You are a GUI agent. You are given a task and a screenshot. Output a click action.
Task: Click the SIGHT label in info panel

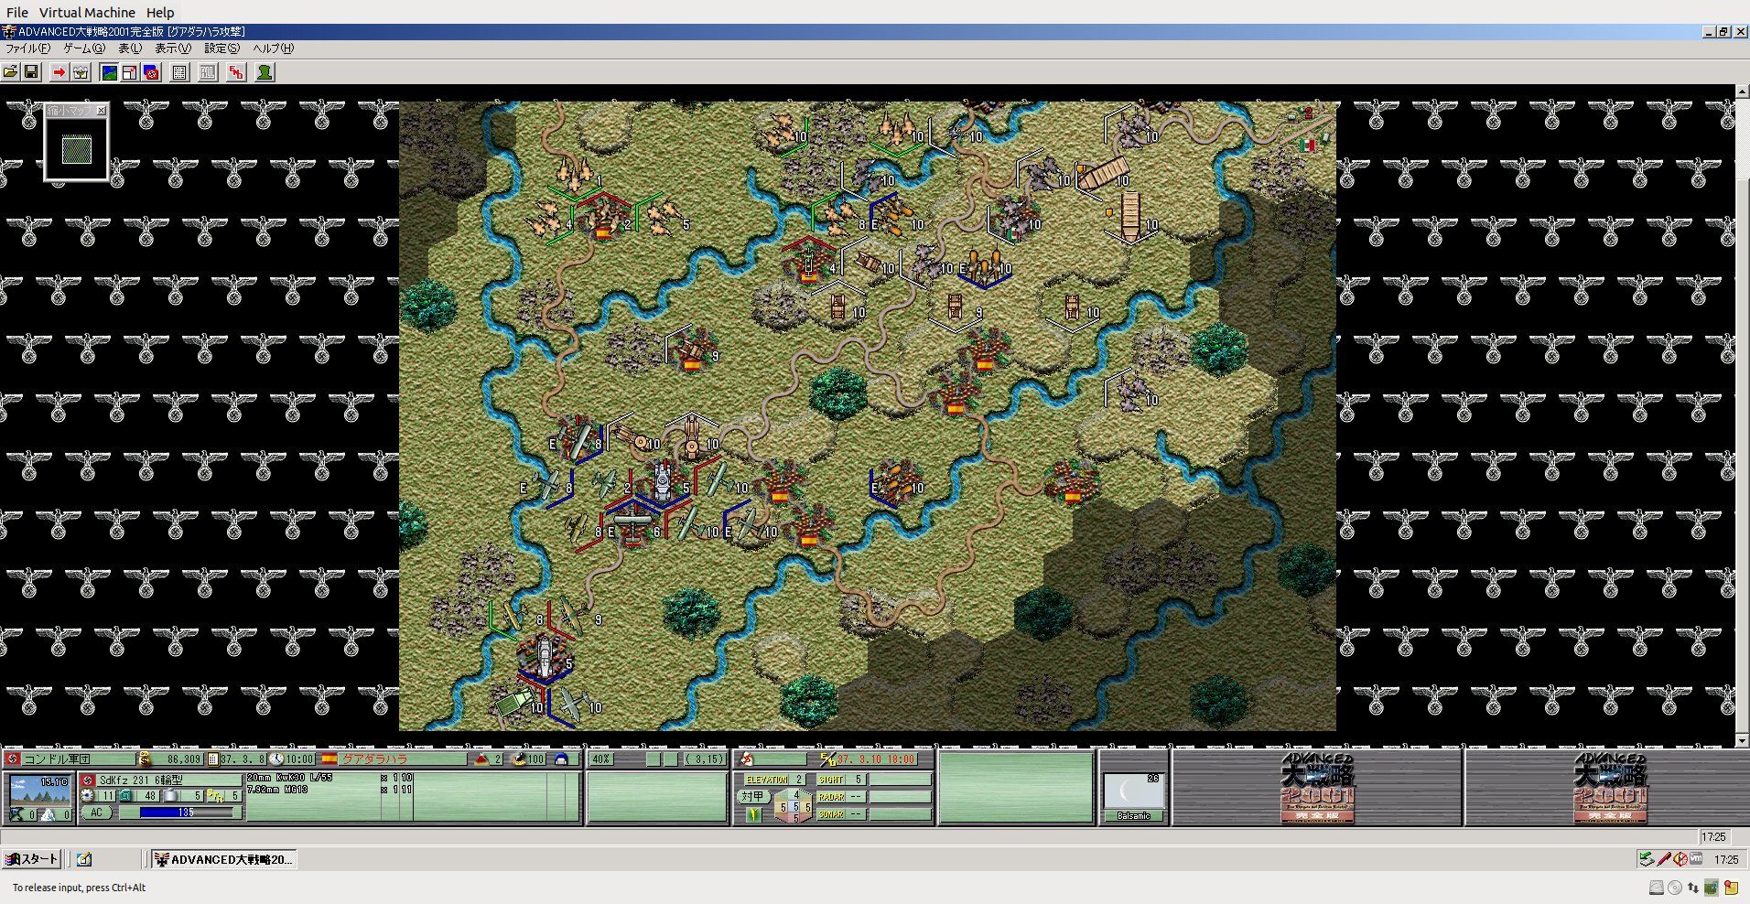point(831,780)
